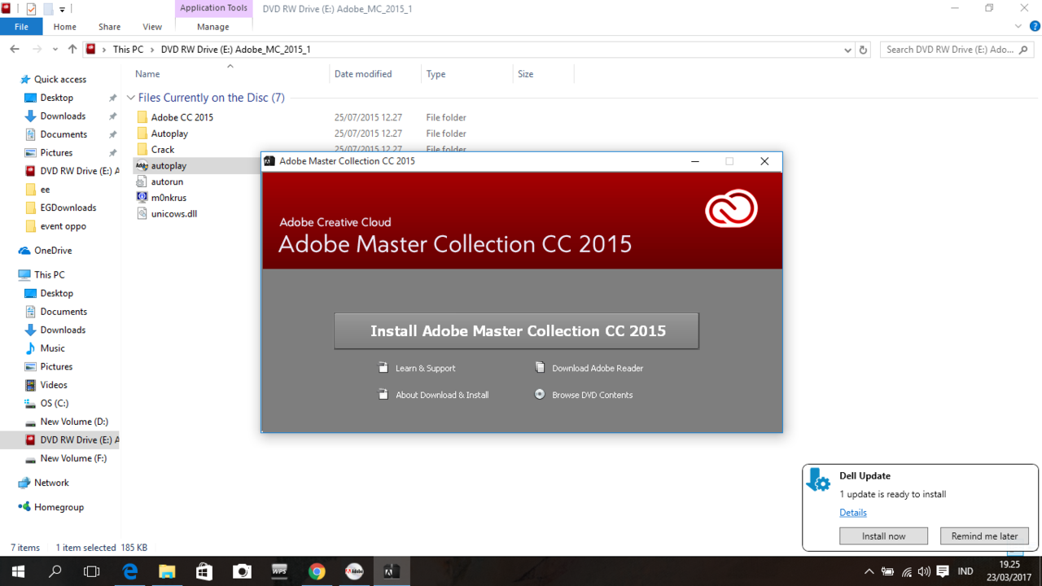Select the Adobe CC 2015 folder

pos(182,117)
